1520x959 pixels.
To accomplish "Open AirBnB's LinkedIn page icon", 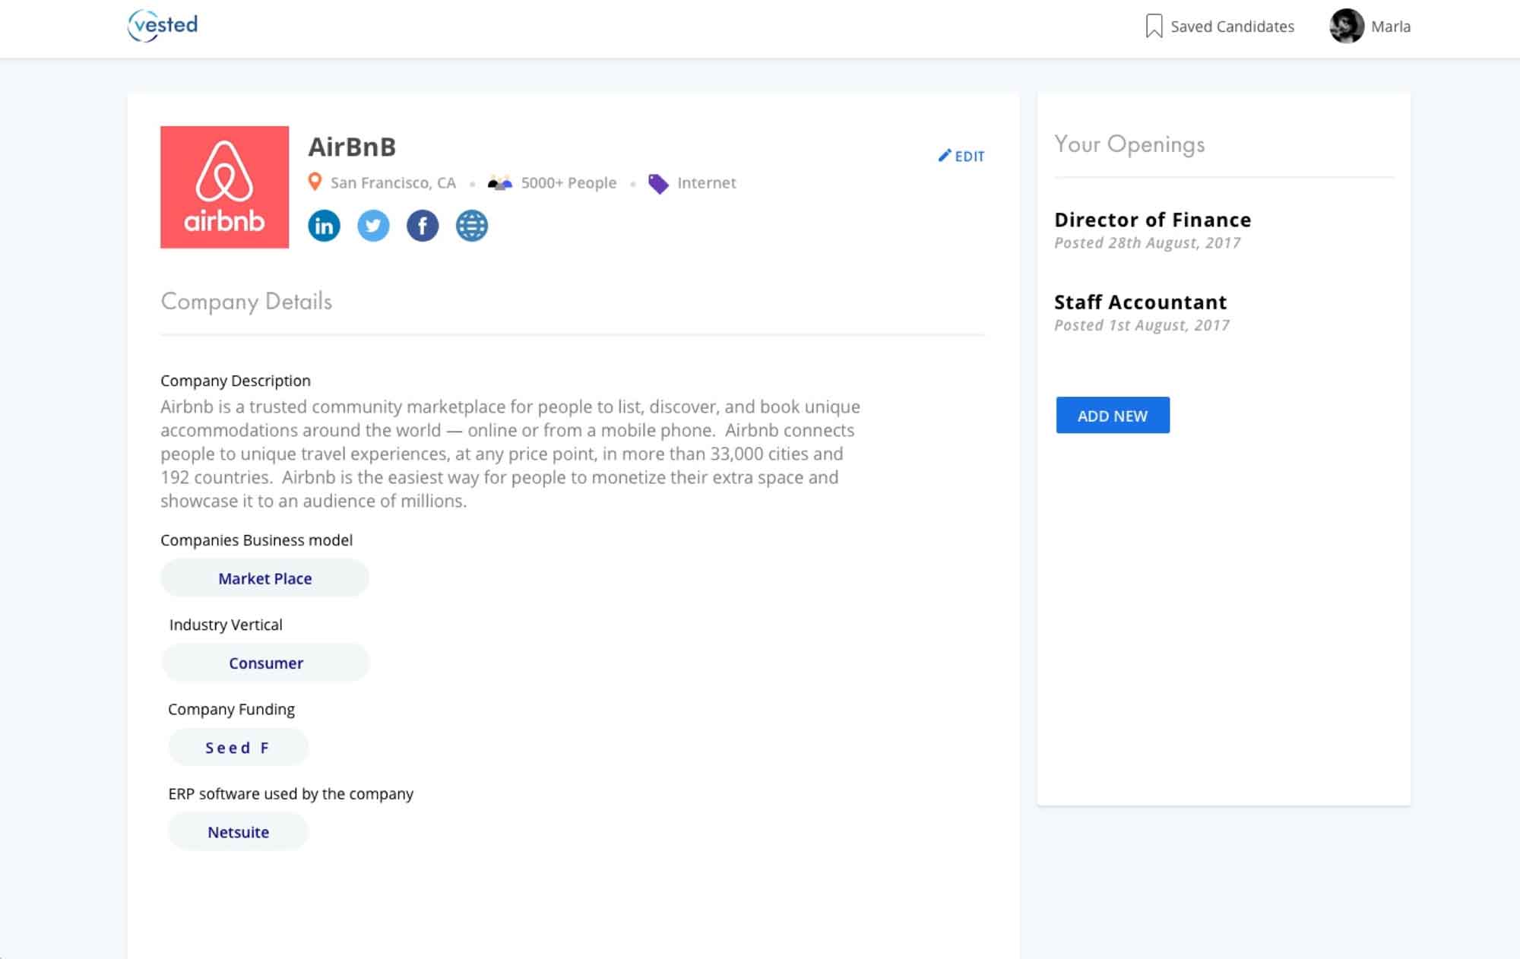I will click(x=324, y=226).
